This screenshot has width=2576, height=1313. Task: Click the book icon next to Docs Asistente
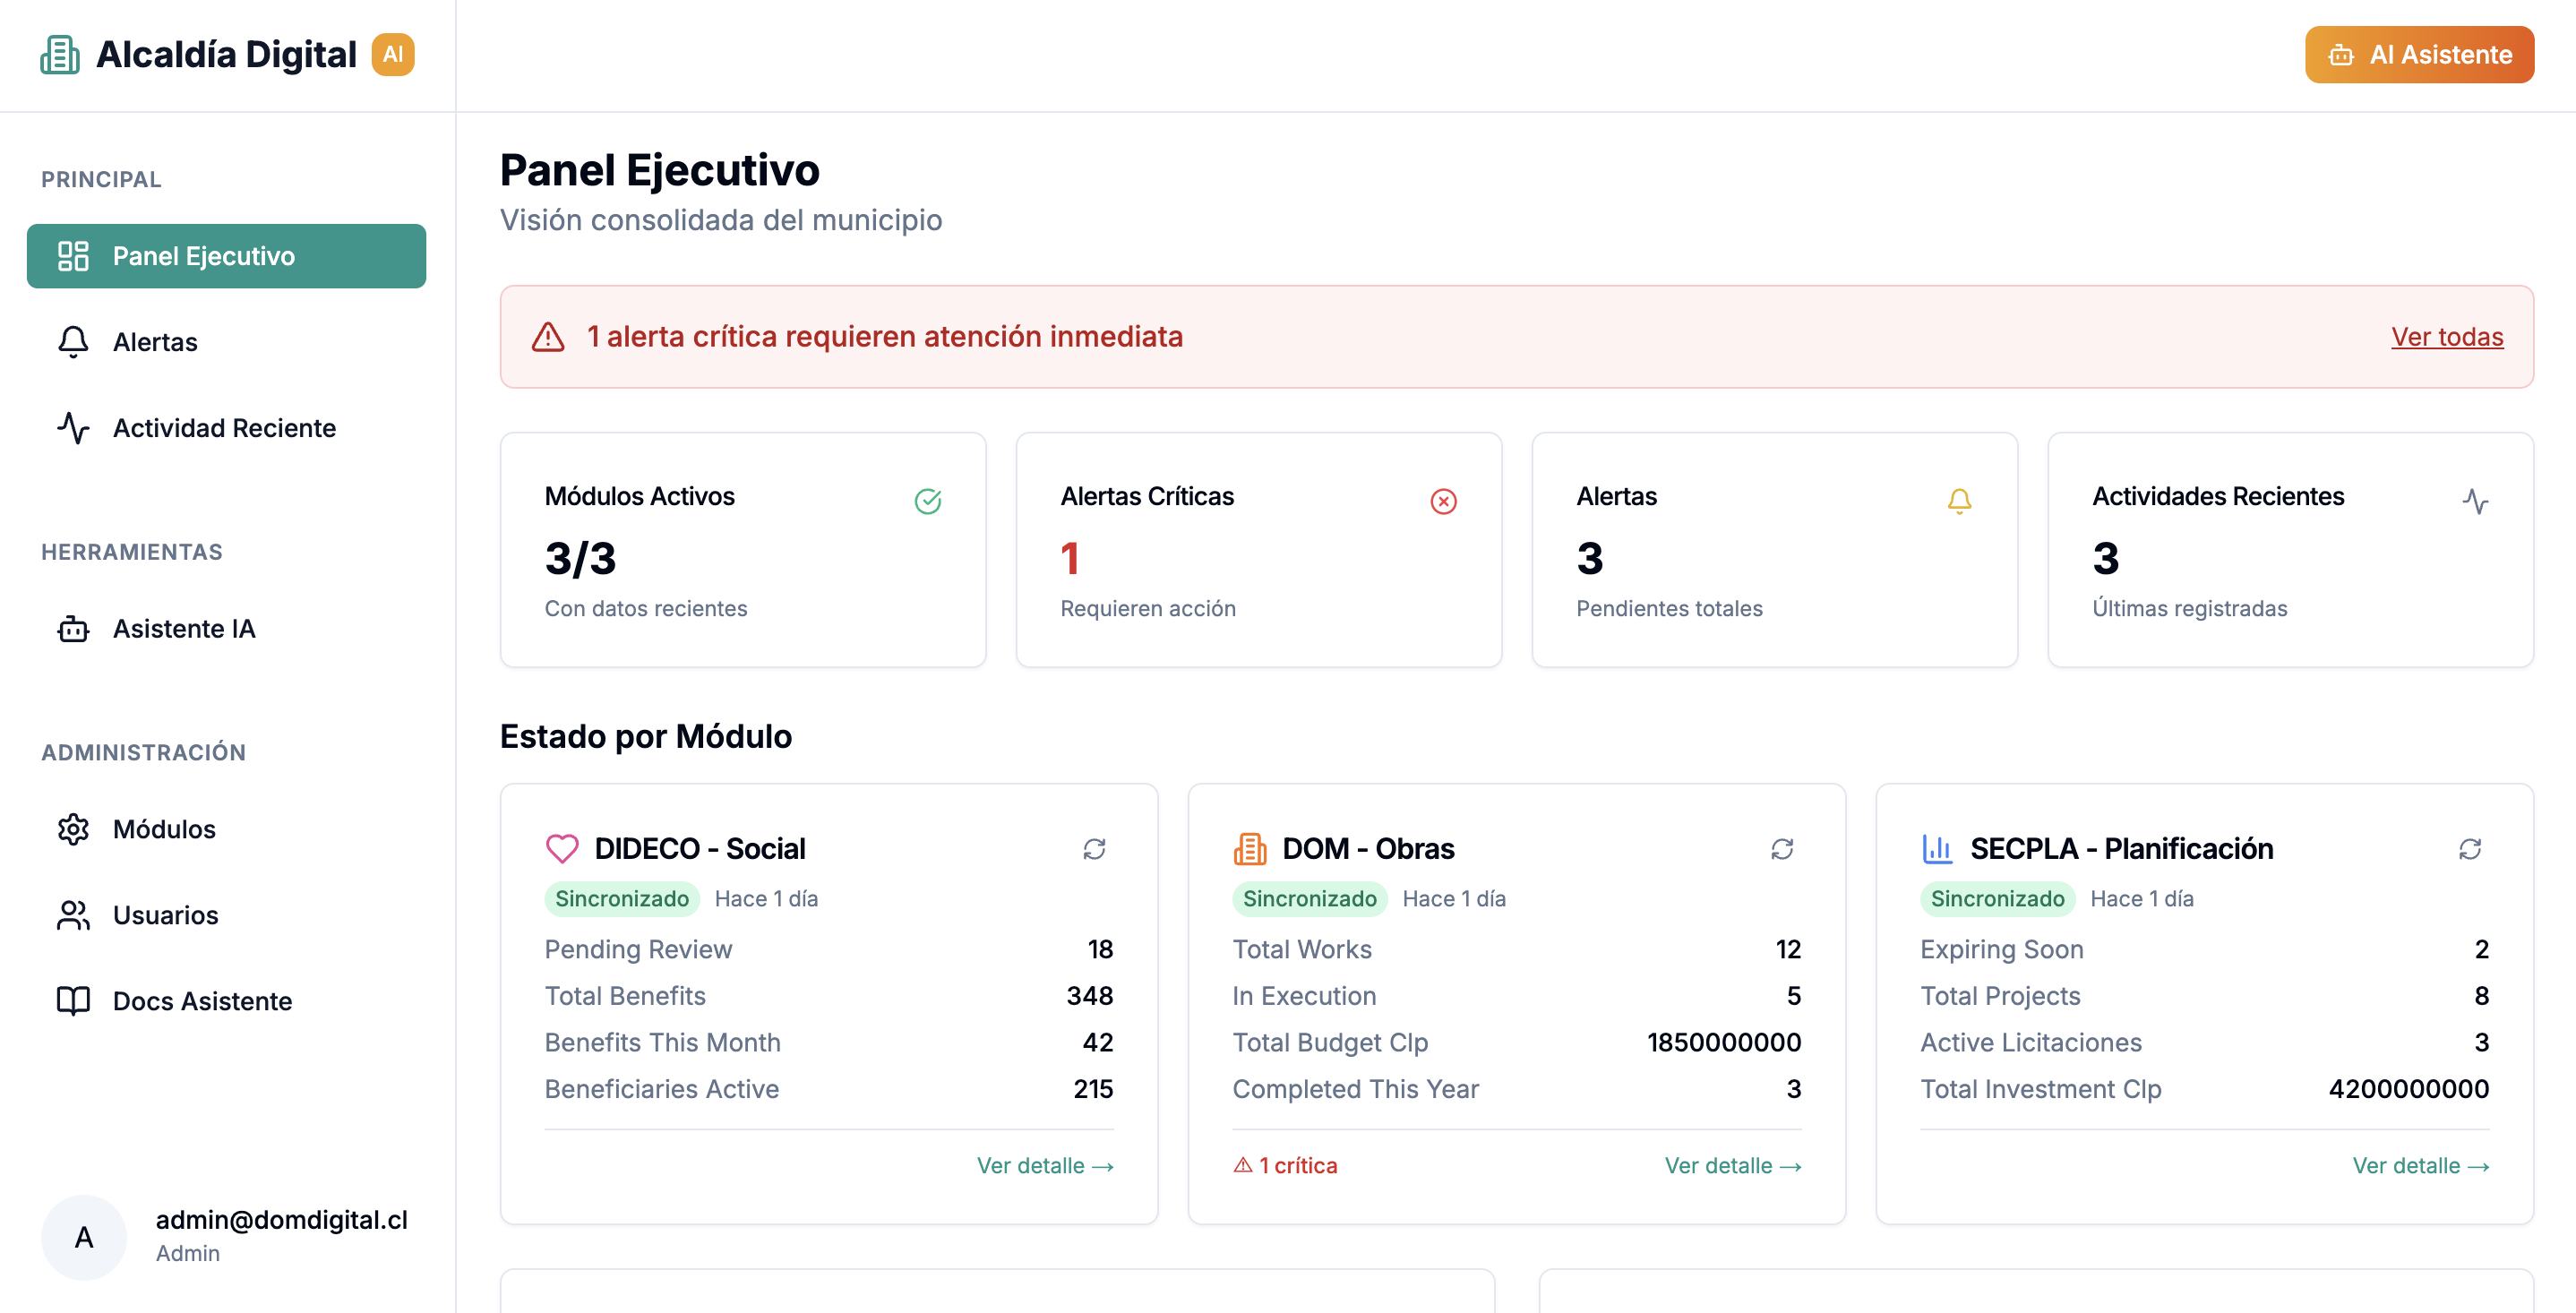pyautogui.click(x=73, y=1001)
